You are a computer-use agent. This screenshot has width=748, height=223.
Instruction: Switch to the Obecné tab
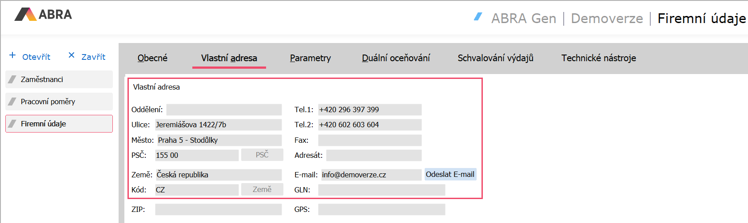[x=152, y=58]
